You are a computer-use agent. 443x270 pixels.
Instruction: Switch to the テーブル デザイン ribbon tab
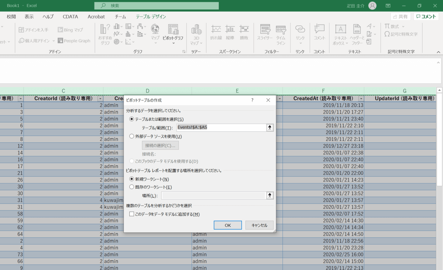pos(151,17)
